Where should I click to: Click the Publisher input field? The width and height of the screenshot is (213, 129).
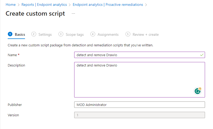[139, 105]
